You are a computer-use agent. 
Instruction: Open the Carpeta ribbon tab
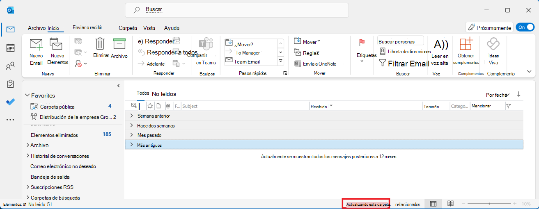(x=128, y=28)
